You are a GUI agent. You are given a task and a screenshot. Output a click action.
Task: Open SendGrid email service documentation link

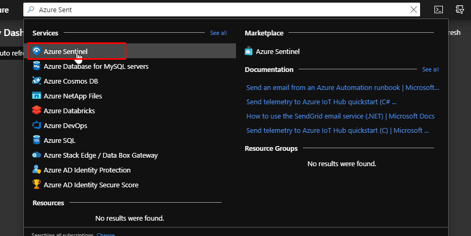(340, 116)
